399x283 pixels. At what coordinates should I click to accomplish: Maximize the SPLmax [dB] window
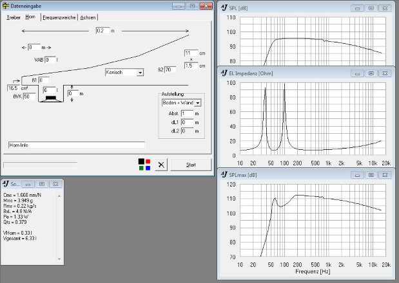pos(371,175)
